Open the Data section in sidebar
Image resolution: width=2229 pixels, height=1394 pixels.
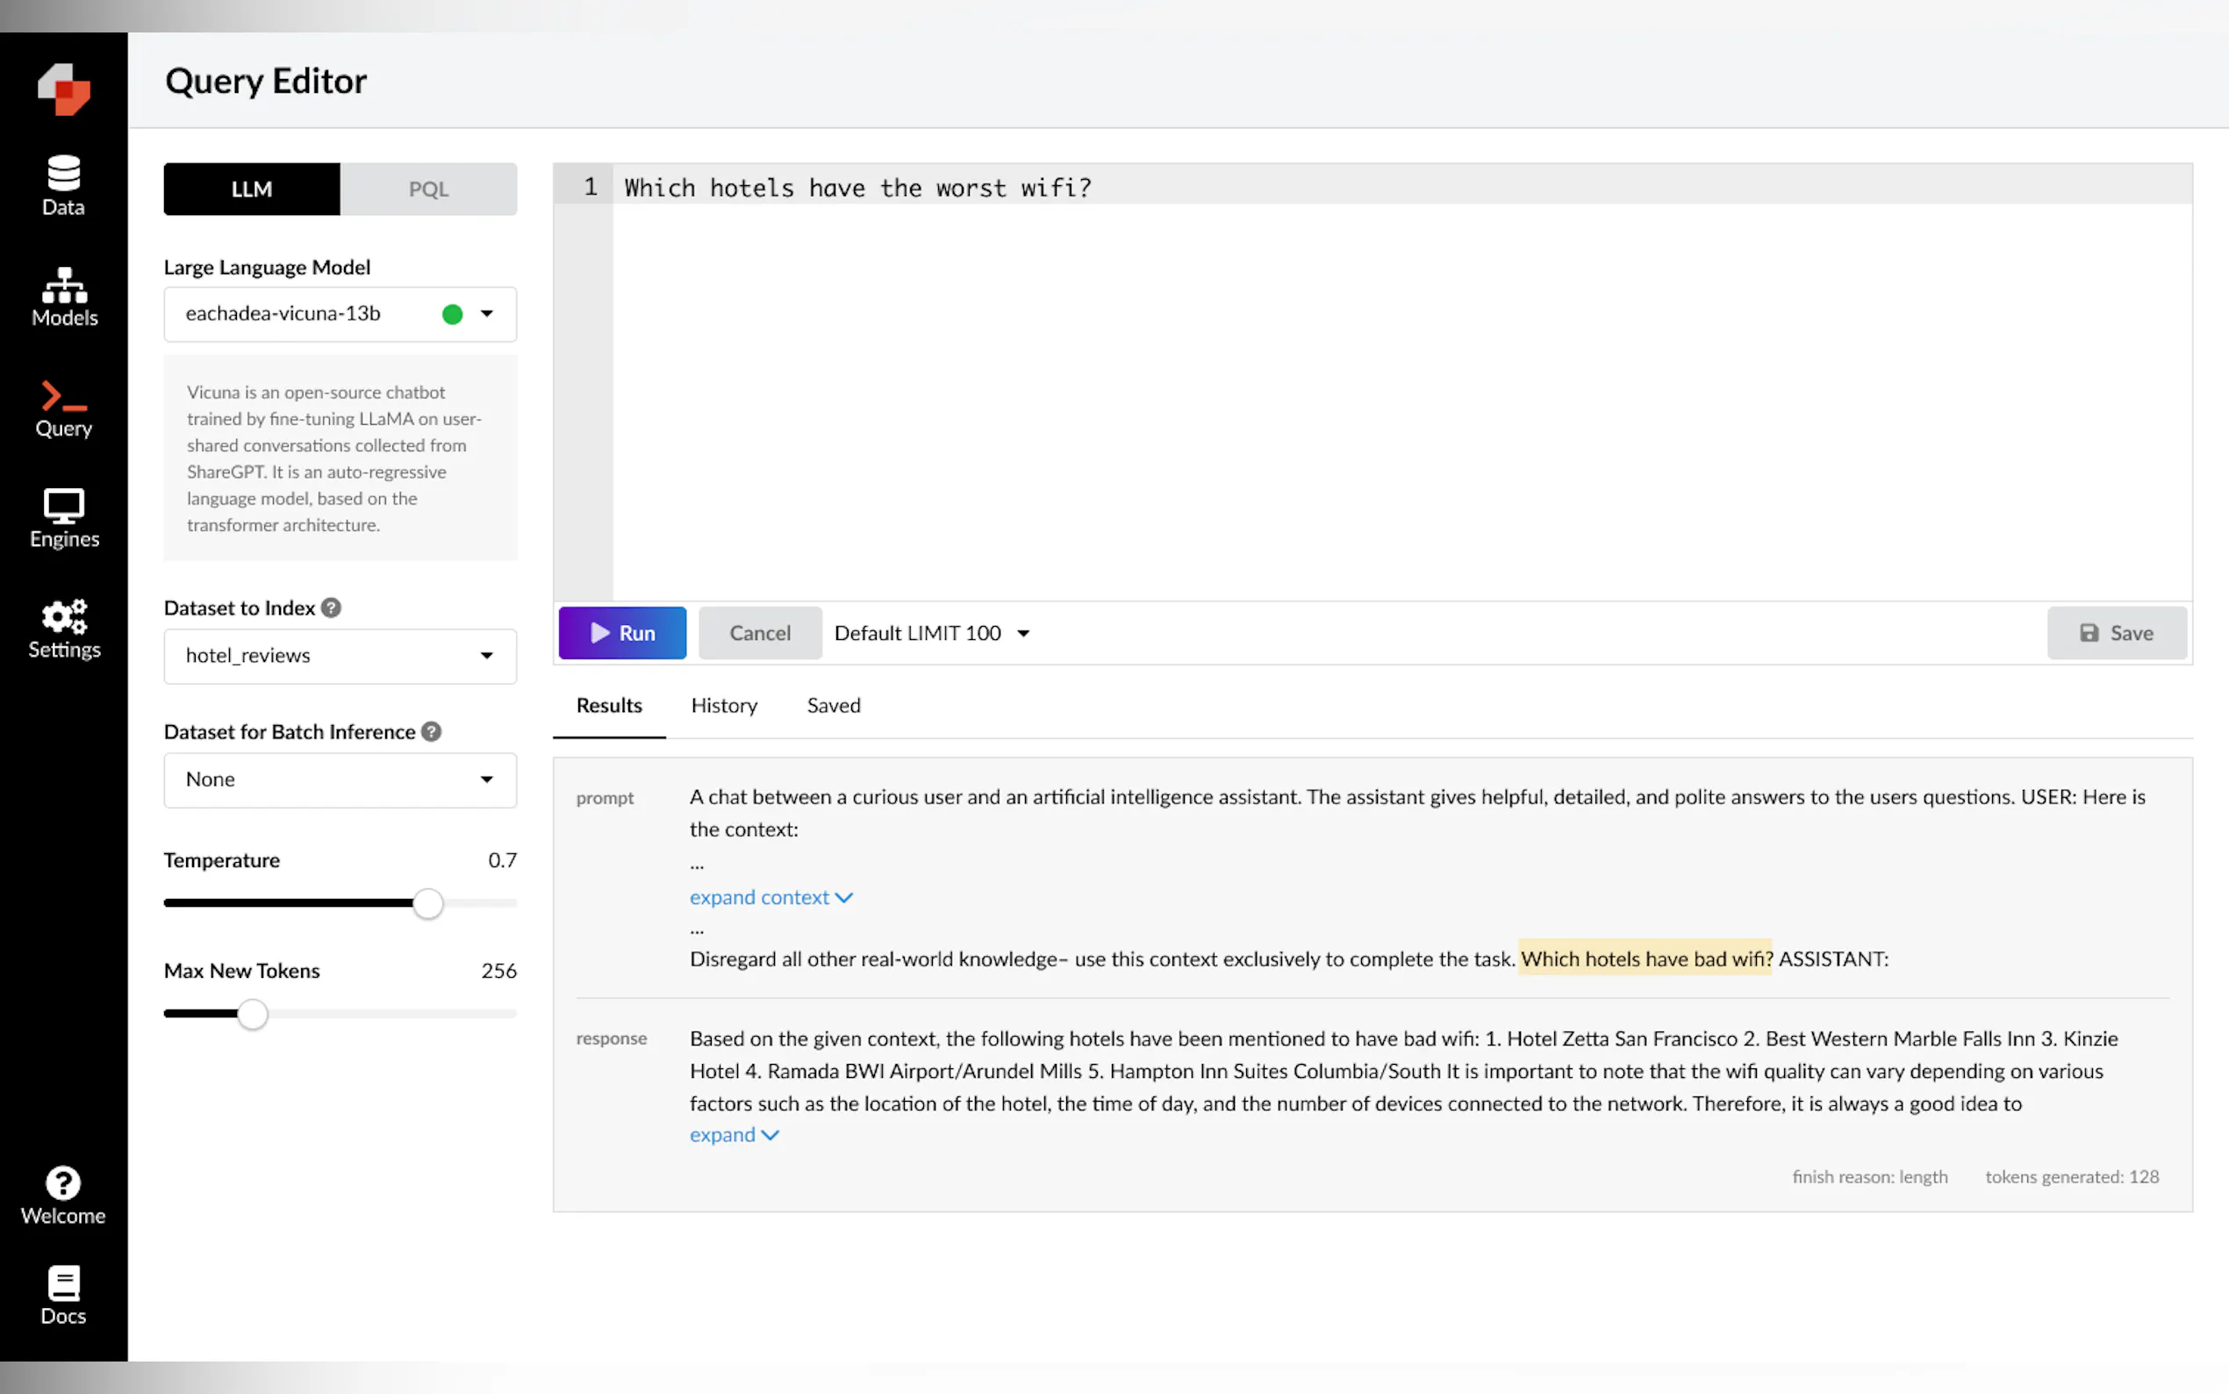point(63,185)
